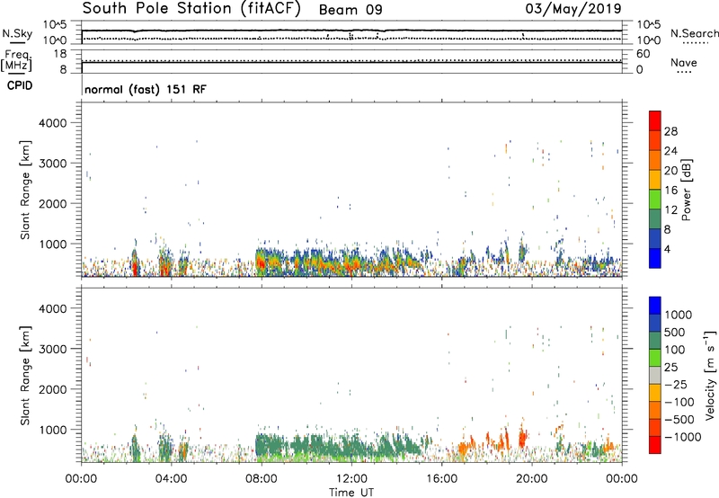This screenshot has width=719, height=498.
Task: Click the red top of power color bar
Action: [x=655, y=120]
